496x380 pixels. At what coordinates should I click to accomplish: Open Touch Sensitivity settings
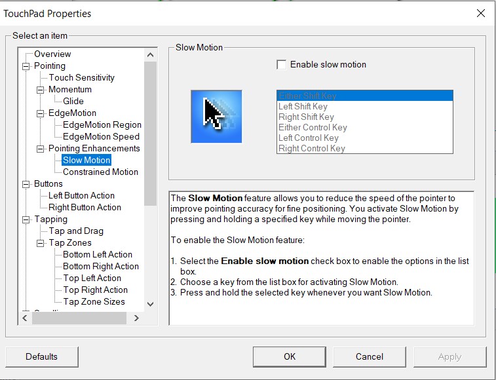[x=81, y=78]
